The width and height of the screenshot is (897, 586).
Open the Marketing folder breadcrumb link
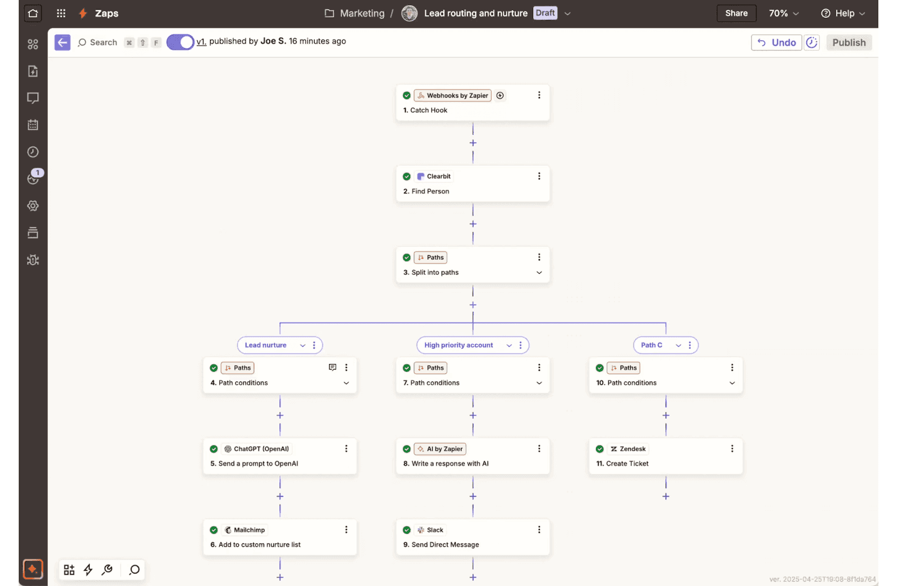(x=362, y=13)
